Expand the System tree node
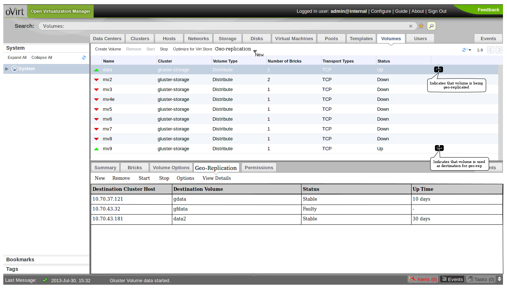The width and height of the screenshot is (507, 288). point(7,69)
